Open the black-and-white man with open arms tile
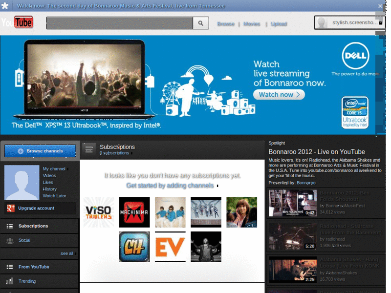This screenshot has width=391, height=293. (206, 247)
